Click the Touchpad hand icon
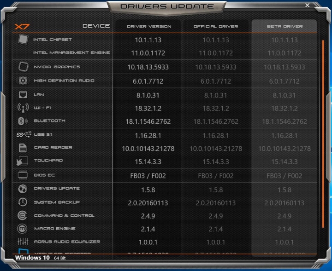332x271 pixels. pos(22,161)
